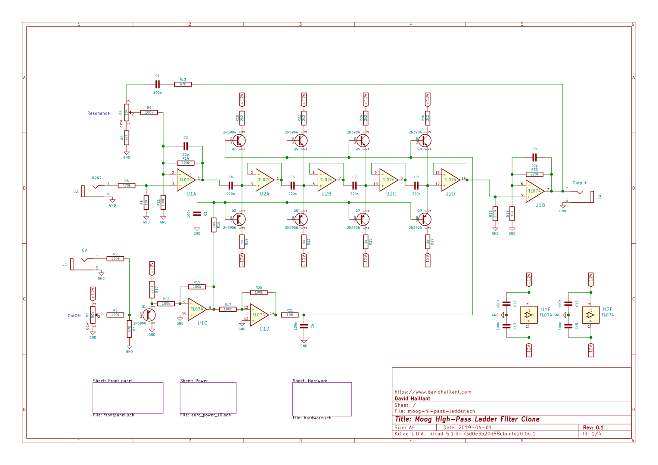Select transistor Q6 2N3904
Screen dimensions: 658x465
363,140
